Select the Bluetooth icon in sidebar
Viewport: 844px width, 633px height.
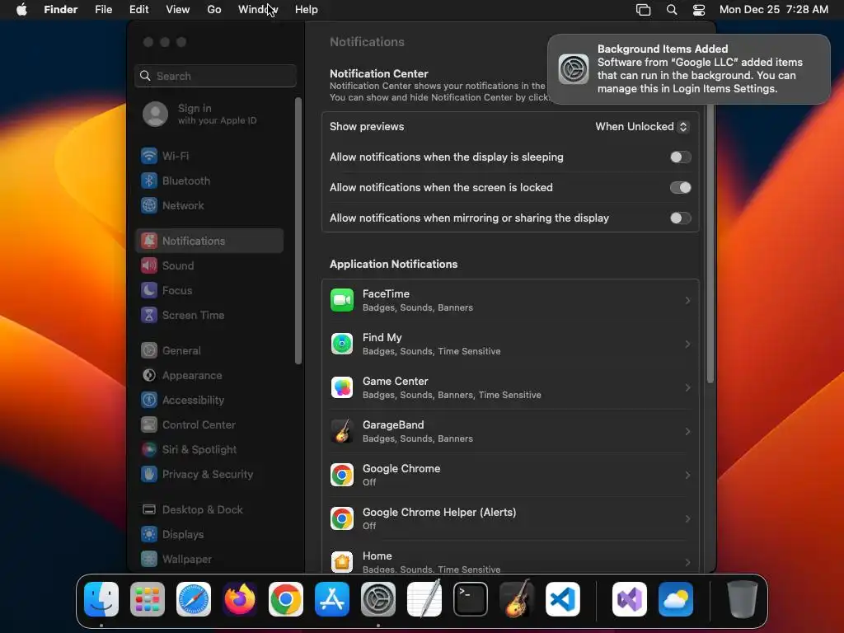click(149, 181)
